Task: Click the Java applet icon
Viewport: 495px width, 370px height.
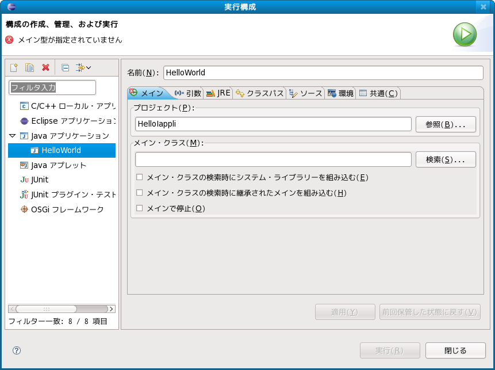Action: click(x=24, y=165)
